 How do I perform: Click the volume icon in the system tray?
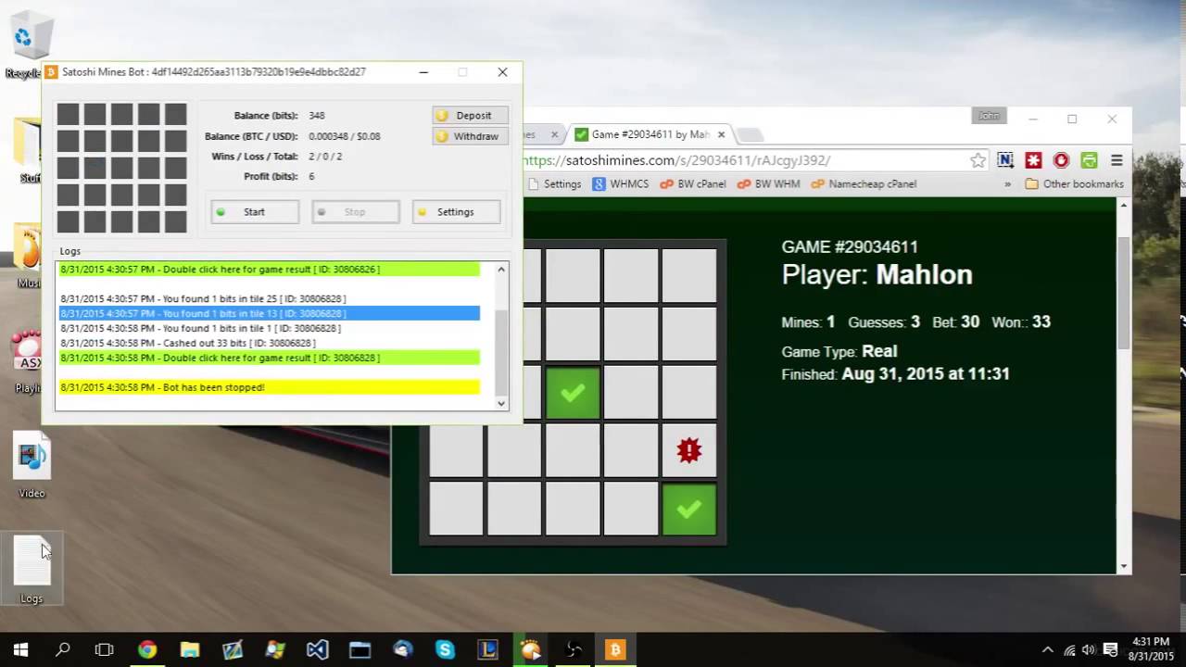pos(1089,650)
